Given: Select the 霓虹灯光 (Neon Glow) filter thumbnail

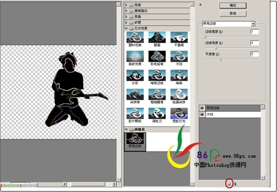Looking at the screenshot, I should (179, 113).
